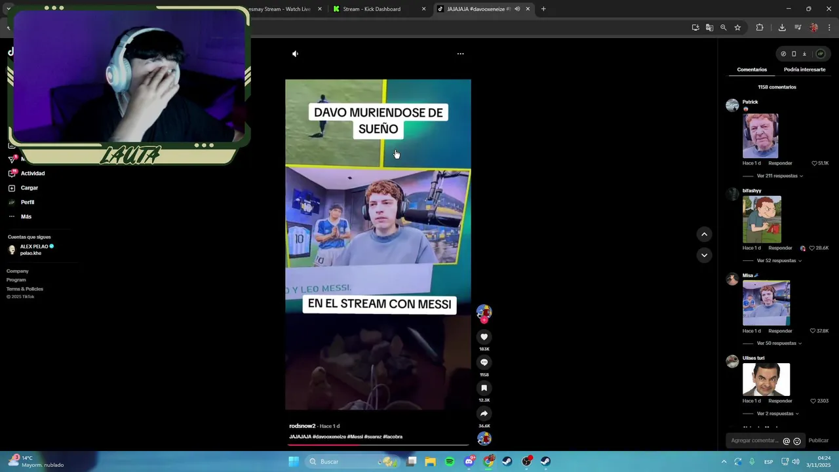The image size is (839, 472).
Task: Open Chrome media controls icon
Action: [x=798, y=28]
